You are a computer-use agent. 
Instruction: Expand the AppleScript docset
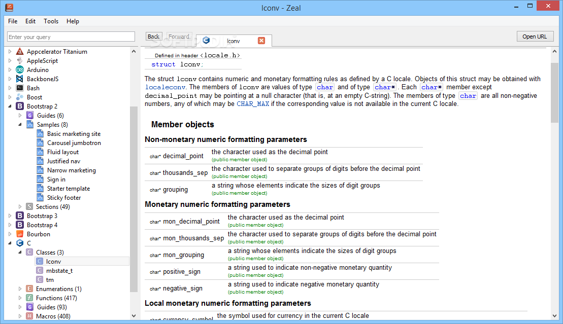click(10, 61)
